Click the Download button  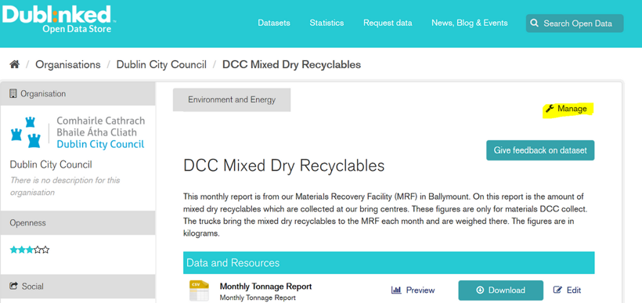501,290
